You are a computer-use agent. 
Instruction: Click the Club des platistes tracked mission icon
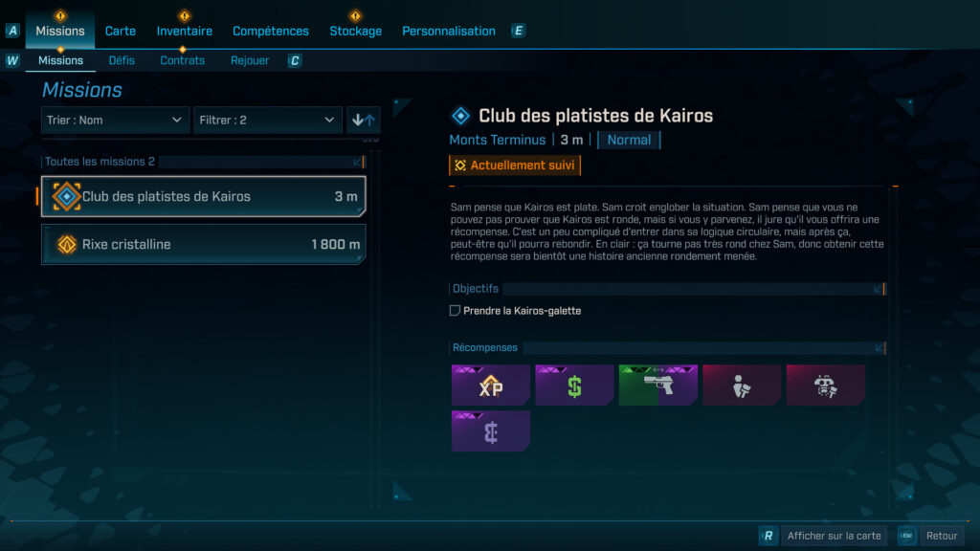tap(66, 197)
